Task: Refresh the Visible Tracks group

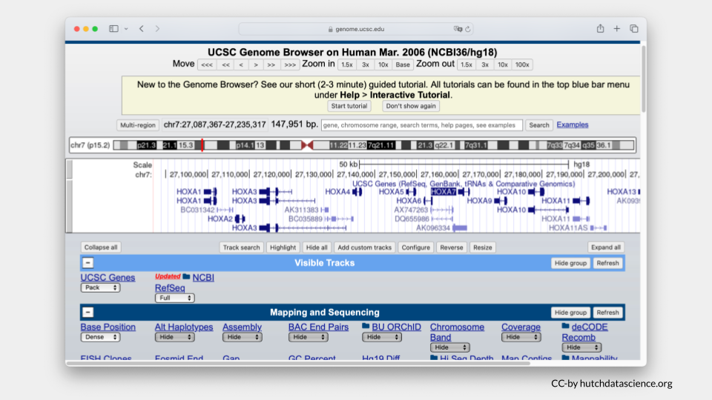Action: pos(607,263)
